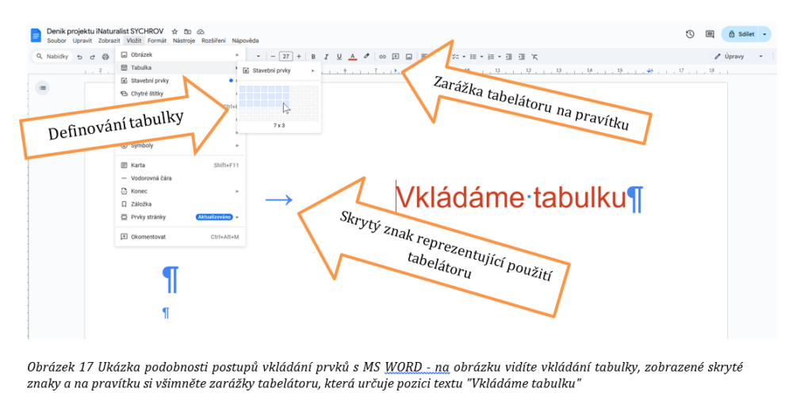Increase font size with plus button
Screen dimensions: 812x404
(x=300, y=56)
